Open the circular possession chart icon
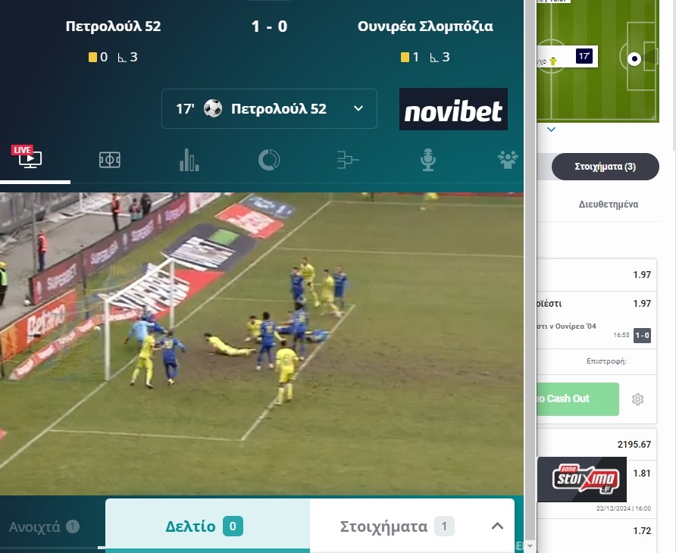This screenshot has height=553, width=676. point(269,160)
